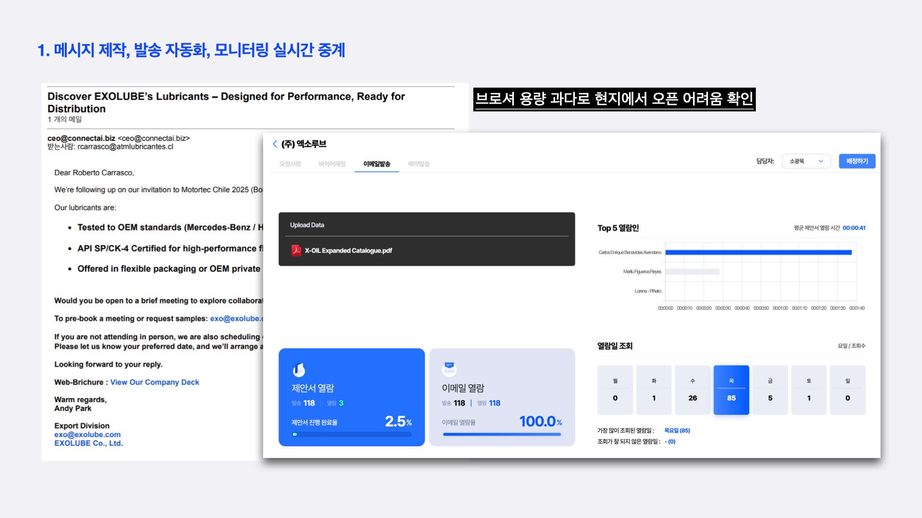Click the 100.0% open rate value
This screenshot has width=922, height=518.
(541, 422)
